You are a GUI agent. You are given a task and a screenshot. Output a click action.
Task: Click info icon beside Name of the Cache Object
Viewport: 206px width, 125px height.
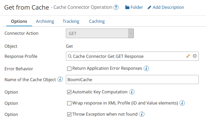pyautogui.click(x=60, y=80)
